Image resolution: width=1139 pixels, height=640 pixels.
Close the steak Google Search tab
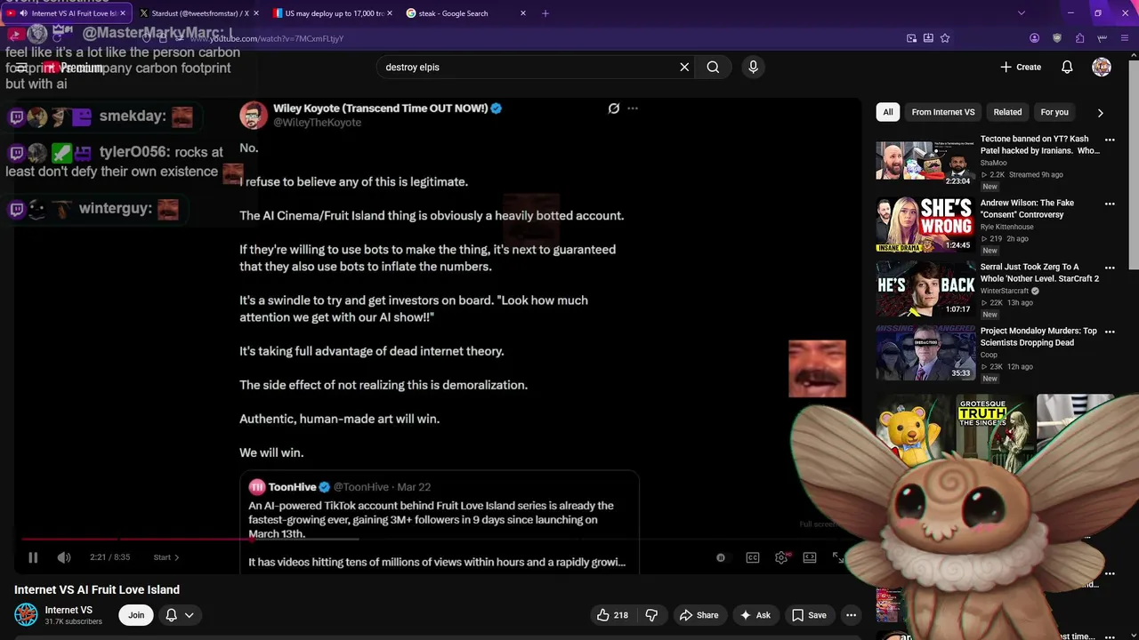click(523, 13)
